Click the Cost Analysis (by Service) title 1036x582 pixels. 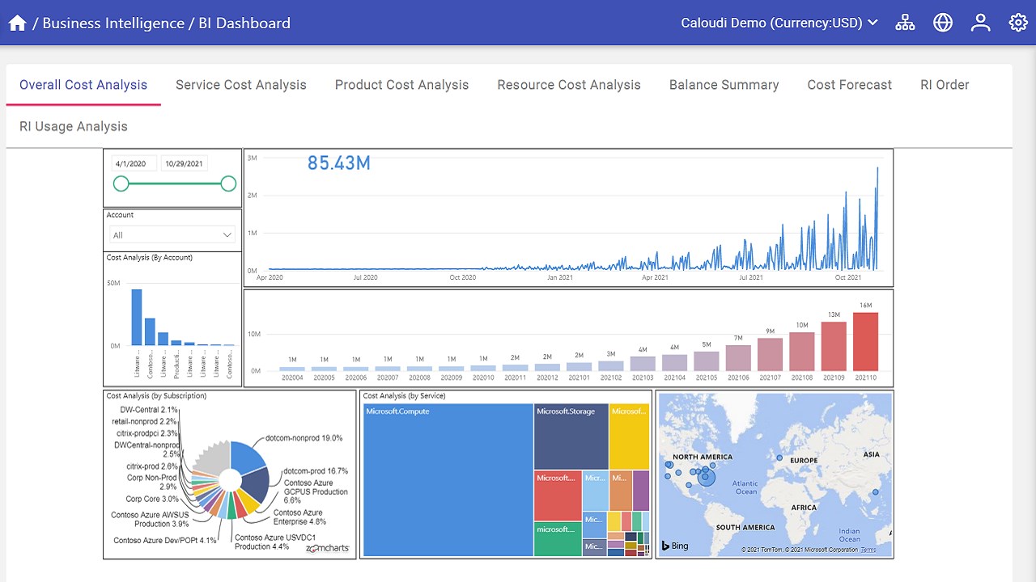[404, 396]
